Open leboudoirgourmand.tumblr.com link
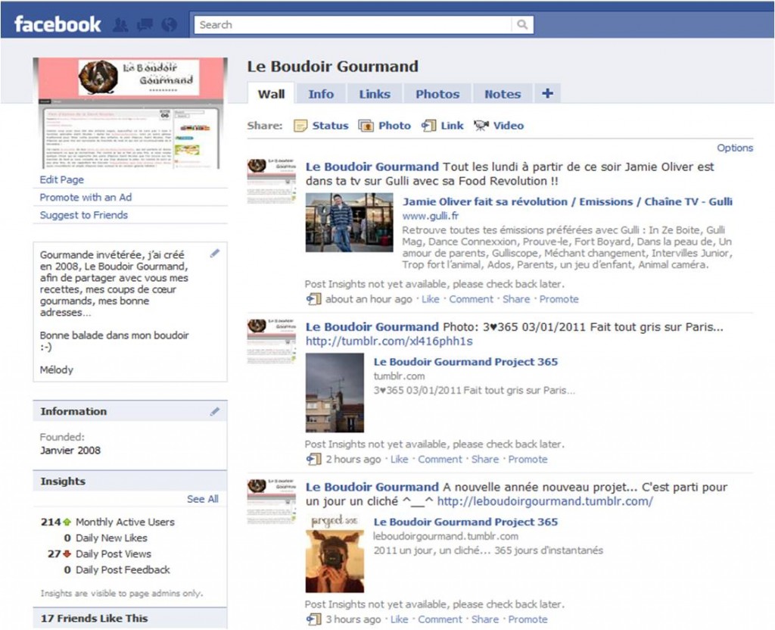The height and width of the screenshot is (630, 775). tap(545, 501)
